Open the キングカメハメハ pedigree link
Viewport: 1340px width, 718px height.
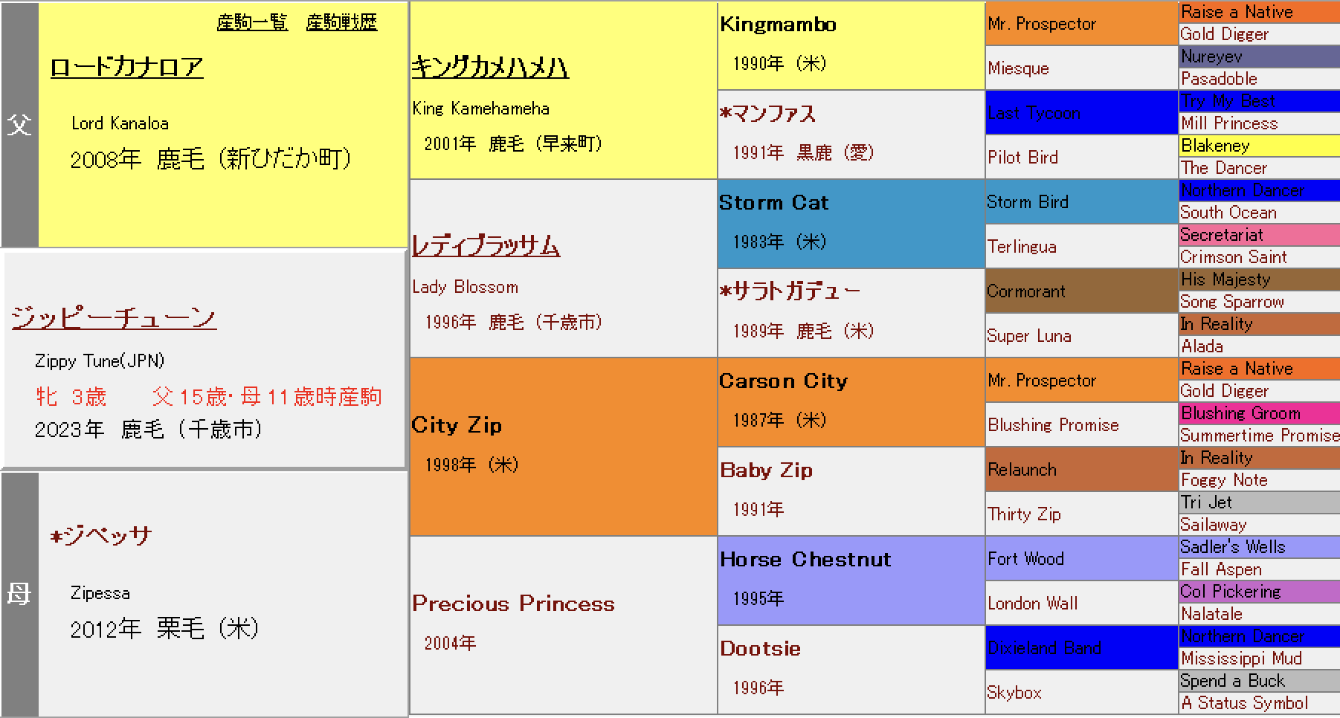pos(490,68)
